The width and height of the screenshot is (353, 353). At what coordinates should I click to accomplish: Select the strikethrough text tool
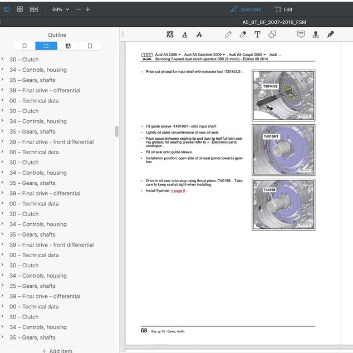pyautogui.click(x=199, y=35)
